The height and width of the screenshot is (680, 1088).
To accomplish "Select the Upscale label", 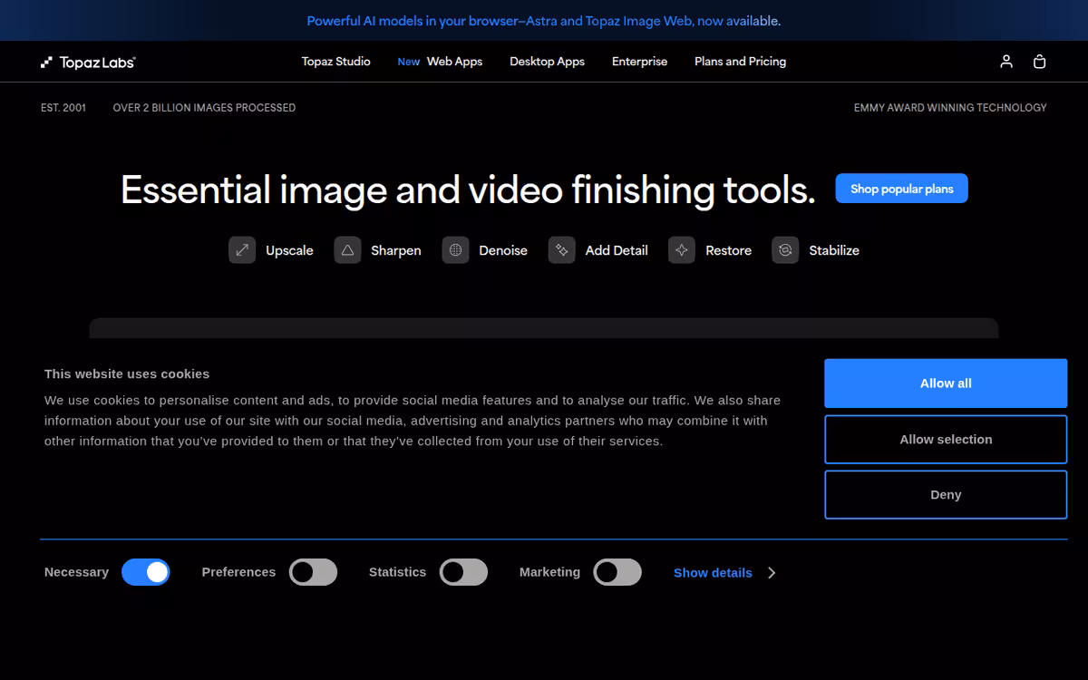I will coord(289,250).
